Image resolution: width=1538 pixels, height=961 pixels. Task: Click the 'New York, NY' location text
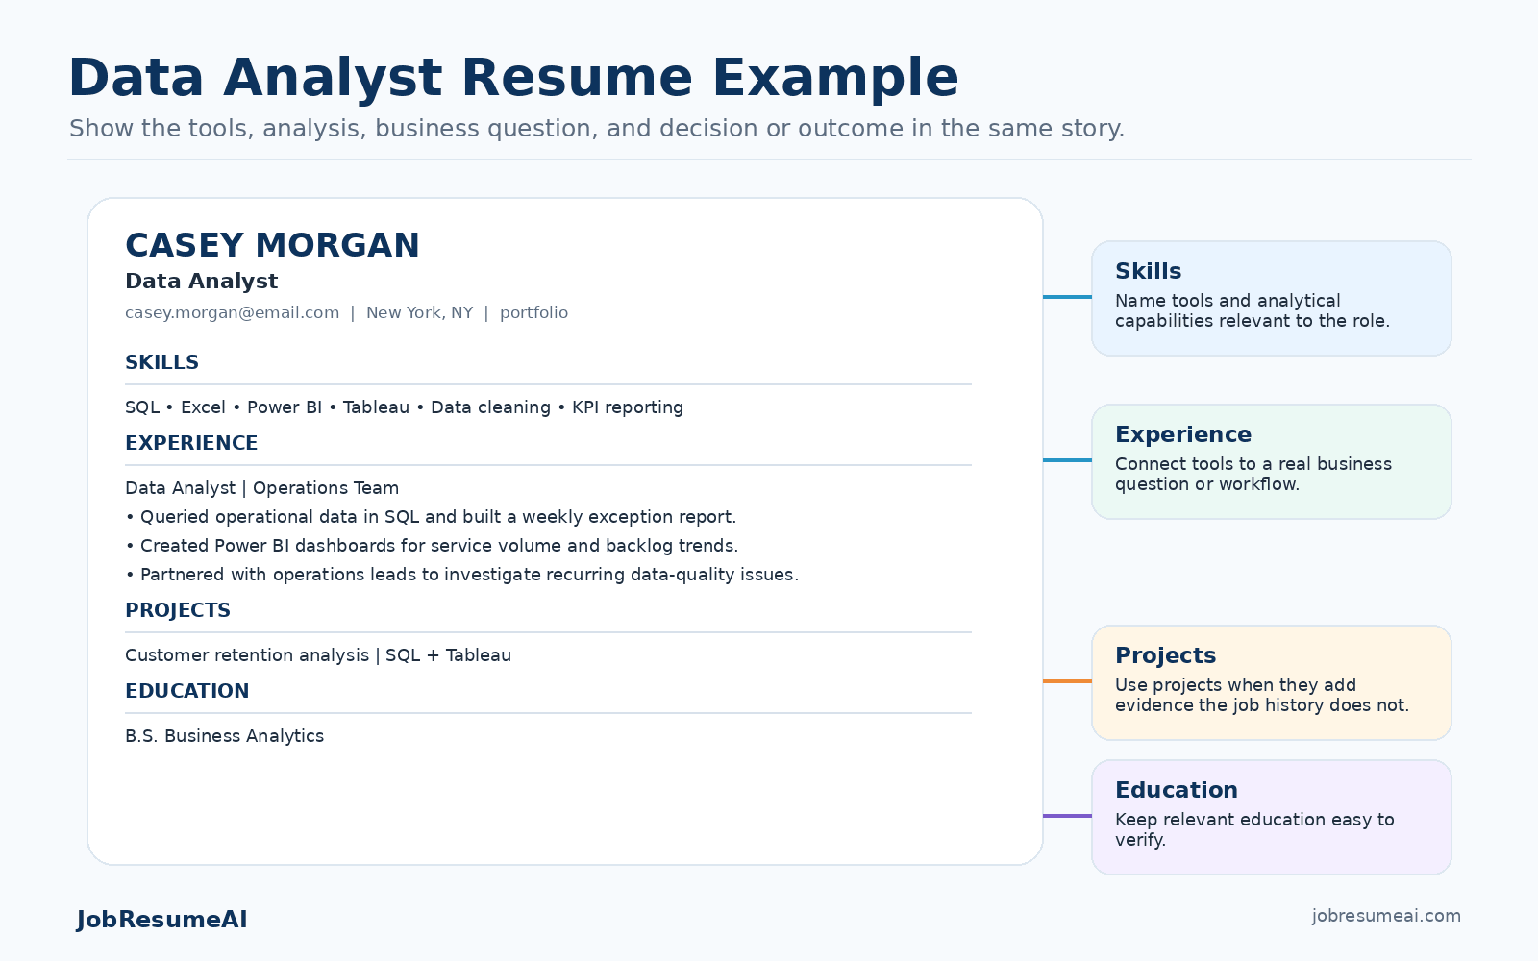419,312
